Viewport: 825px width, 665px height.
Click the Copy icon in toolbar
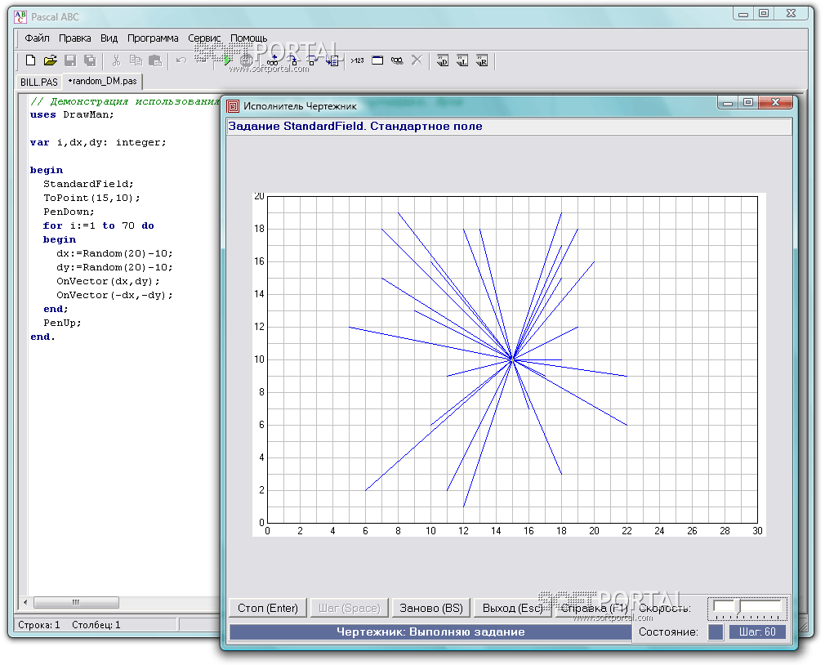coord(136,60)
